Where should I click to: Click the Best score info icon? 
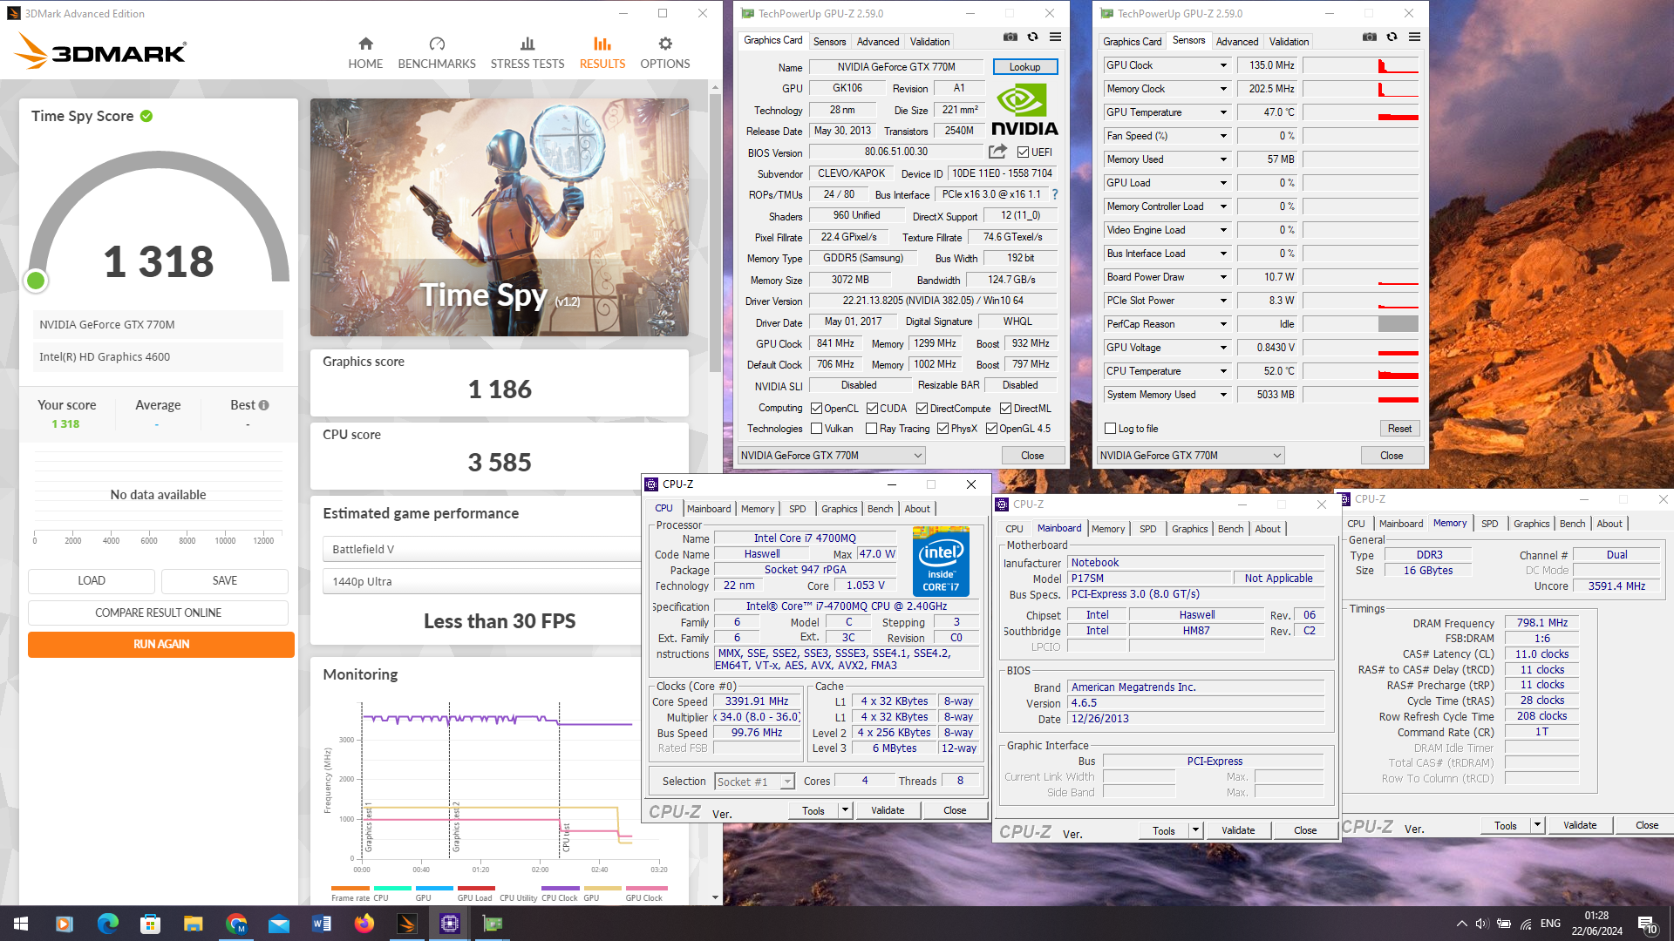point(264,405)
